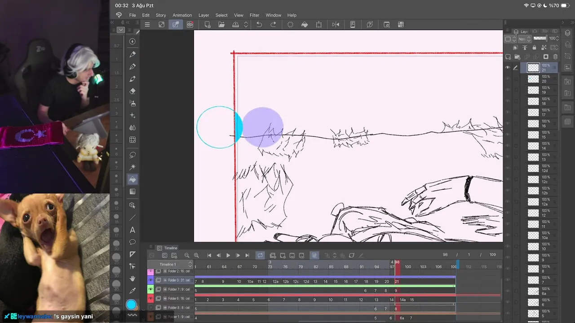
Task: Expand Folder 6 : 16 : cel track
Action: [x=165, y=299]
